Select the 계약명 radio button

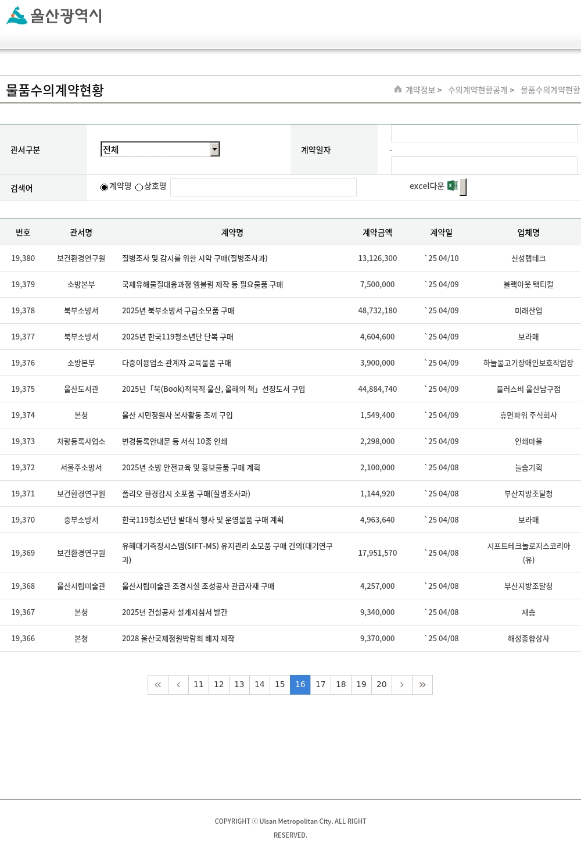104,187
